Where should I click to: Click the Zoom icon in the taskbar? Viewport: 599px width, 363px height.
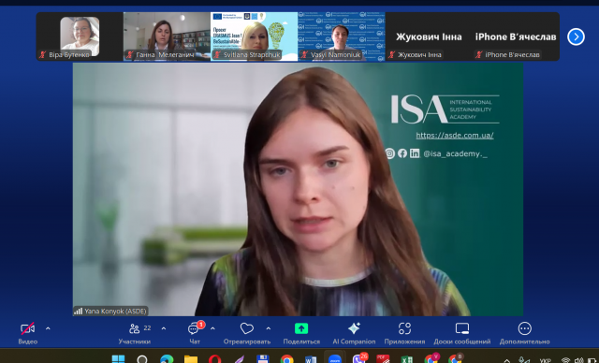pos(335,359)
